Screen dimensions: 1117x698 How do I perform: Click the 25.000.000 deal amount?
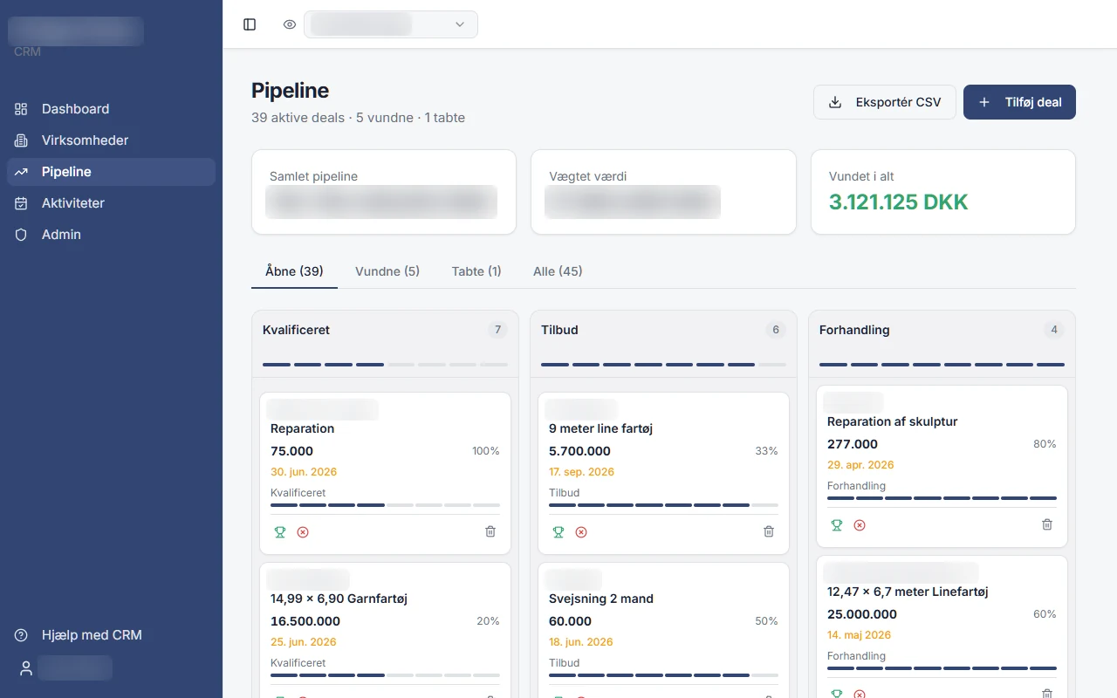coord(862,614)
